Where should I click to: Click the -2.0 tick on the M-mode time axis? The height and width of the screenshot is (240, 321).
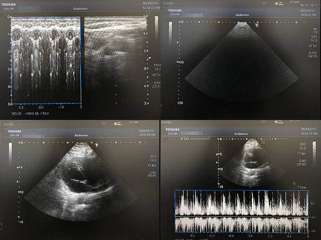[x=41, y=107]
